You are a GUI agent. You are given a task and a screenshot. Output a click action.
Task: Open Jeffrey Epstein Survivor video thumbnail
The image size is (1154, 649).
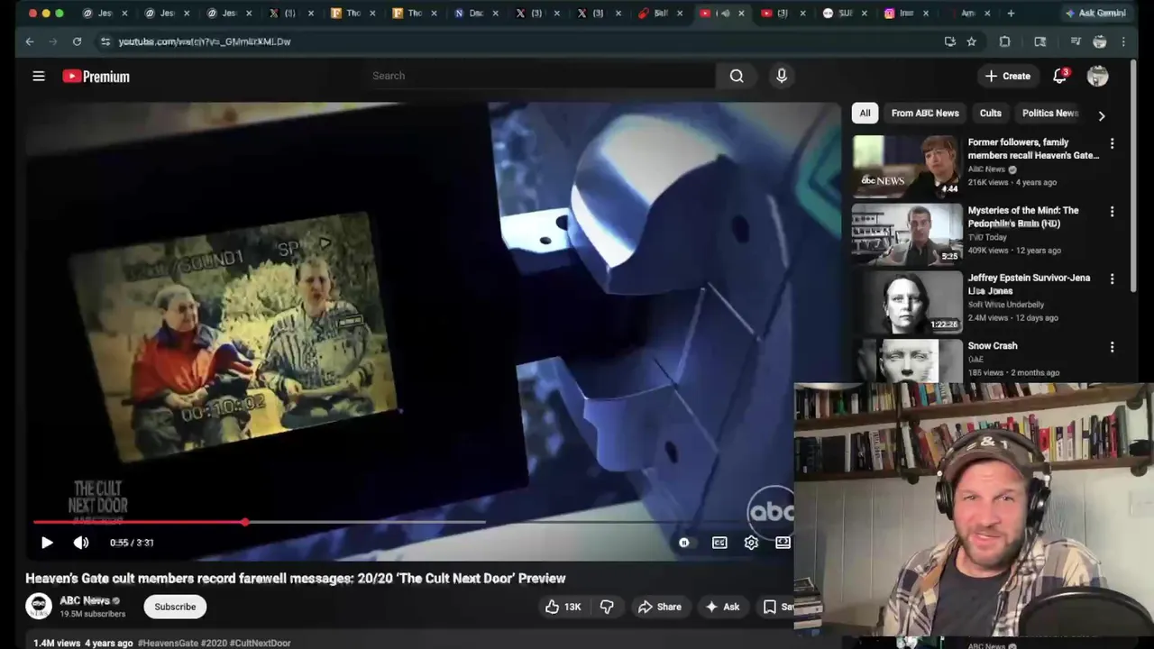click(x=907, y=302)
